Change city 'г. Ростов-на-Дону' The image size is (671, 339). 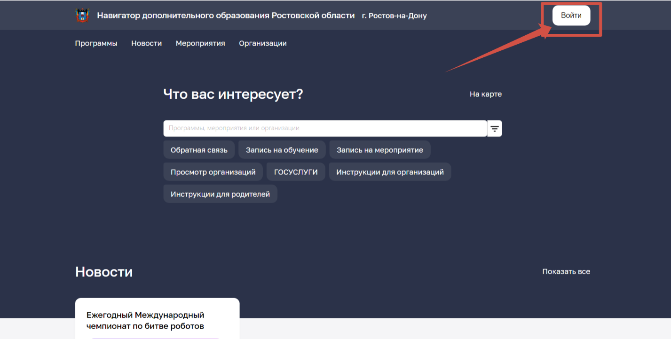[x=394, y=16]
